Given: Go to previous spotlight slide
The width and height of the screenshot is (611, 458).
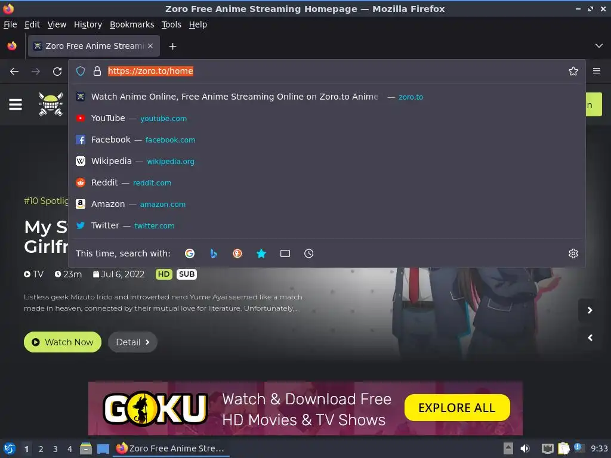Looking at the screenshot, I should (x=590, y=338).
